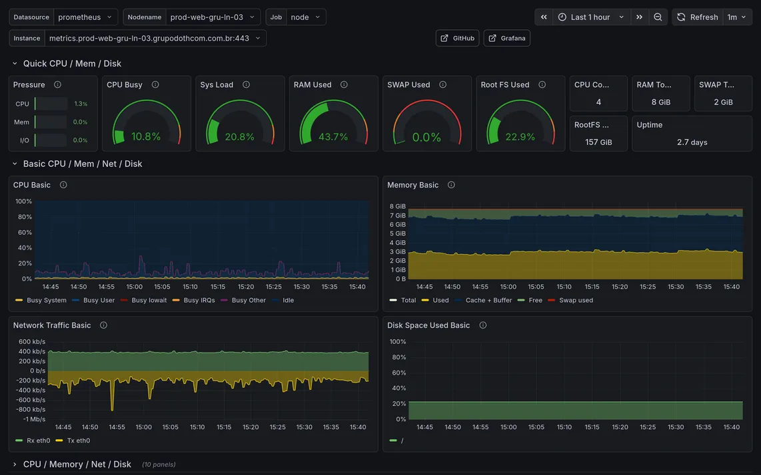
Task: Toggle Busy User series in CPU legend
Action: [93, 300]
